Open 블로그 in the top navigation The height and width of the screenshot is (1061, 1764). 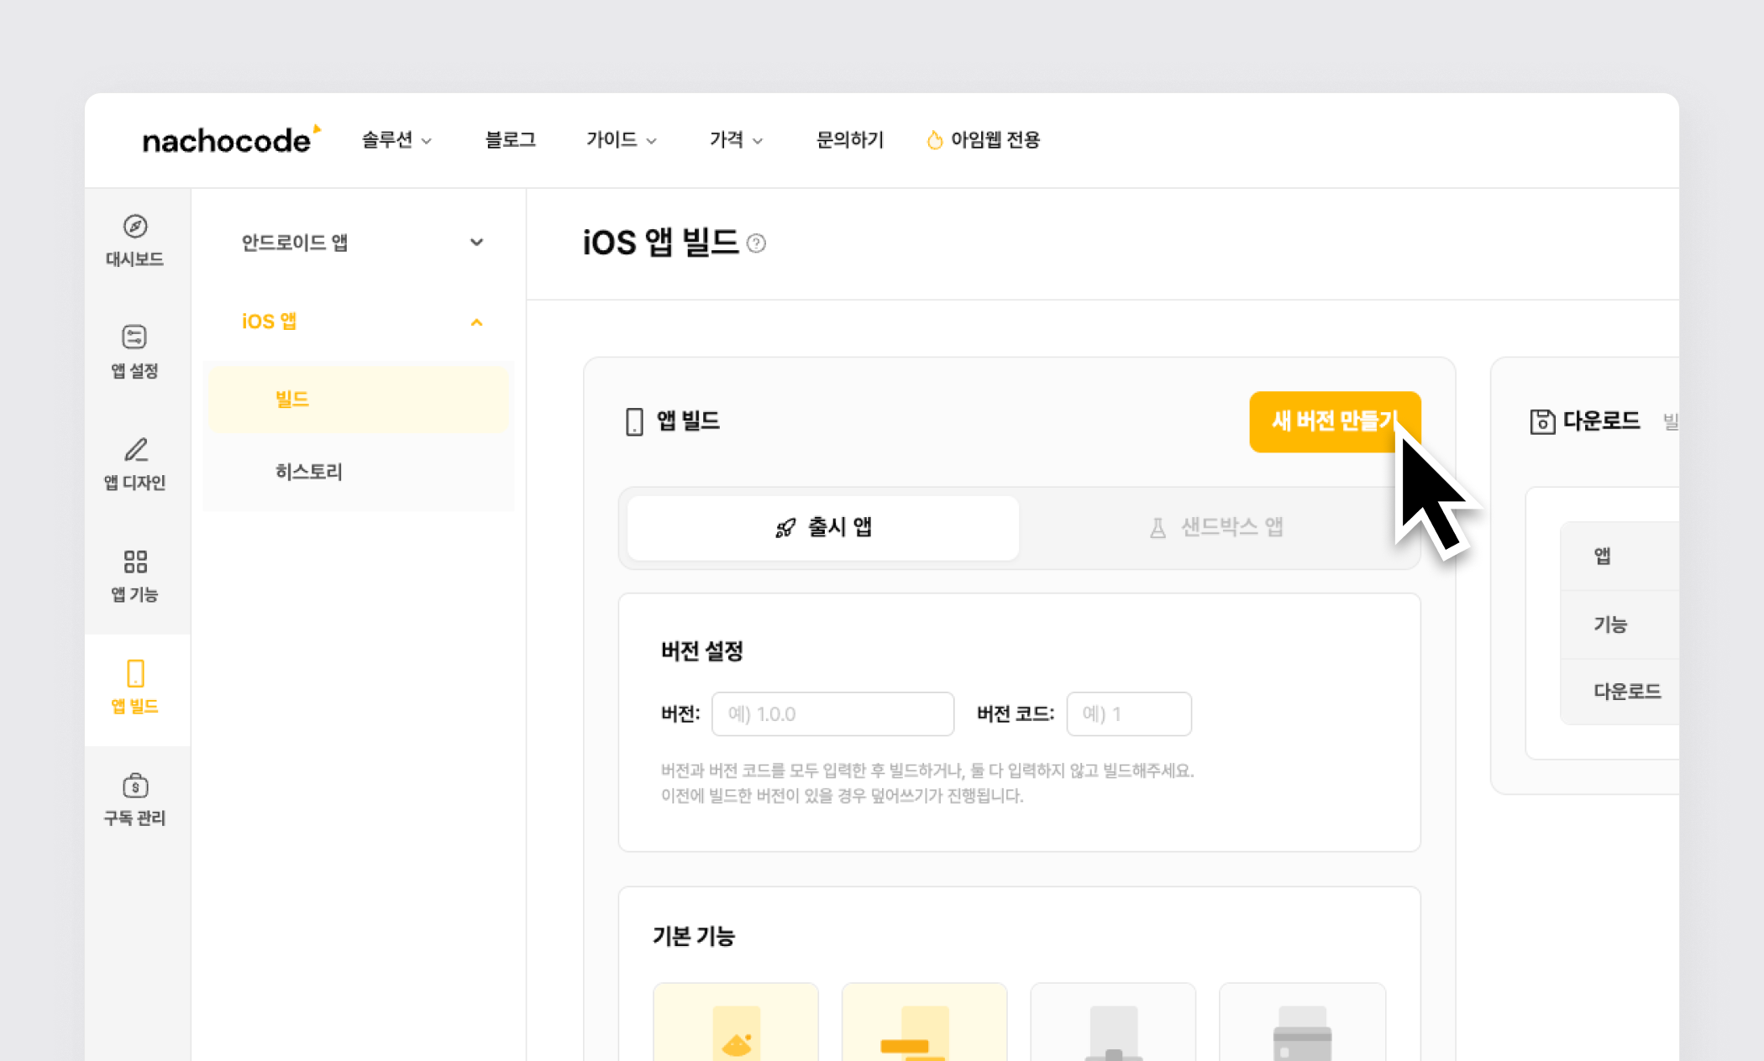[x=510, y=139]
